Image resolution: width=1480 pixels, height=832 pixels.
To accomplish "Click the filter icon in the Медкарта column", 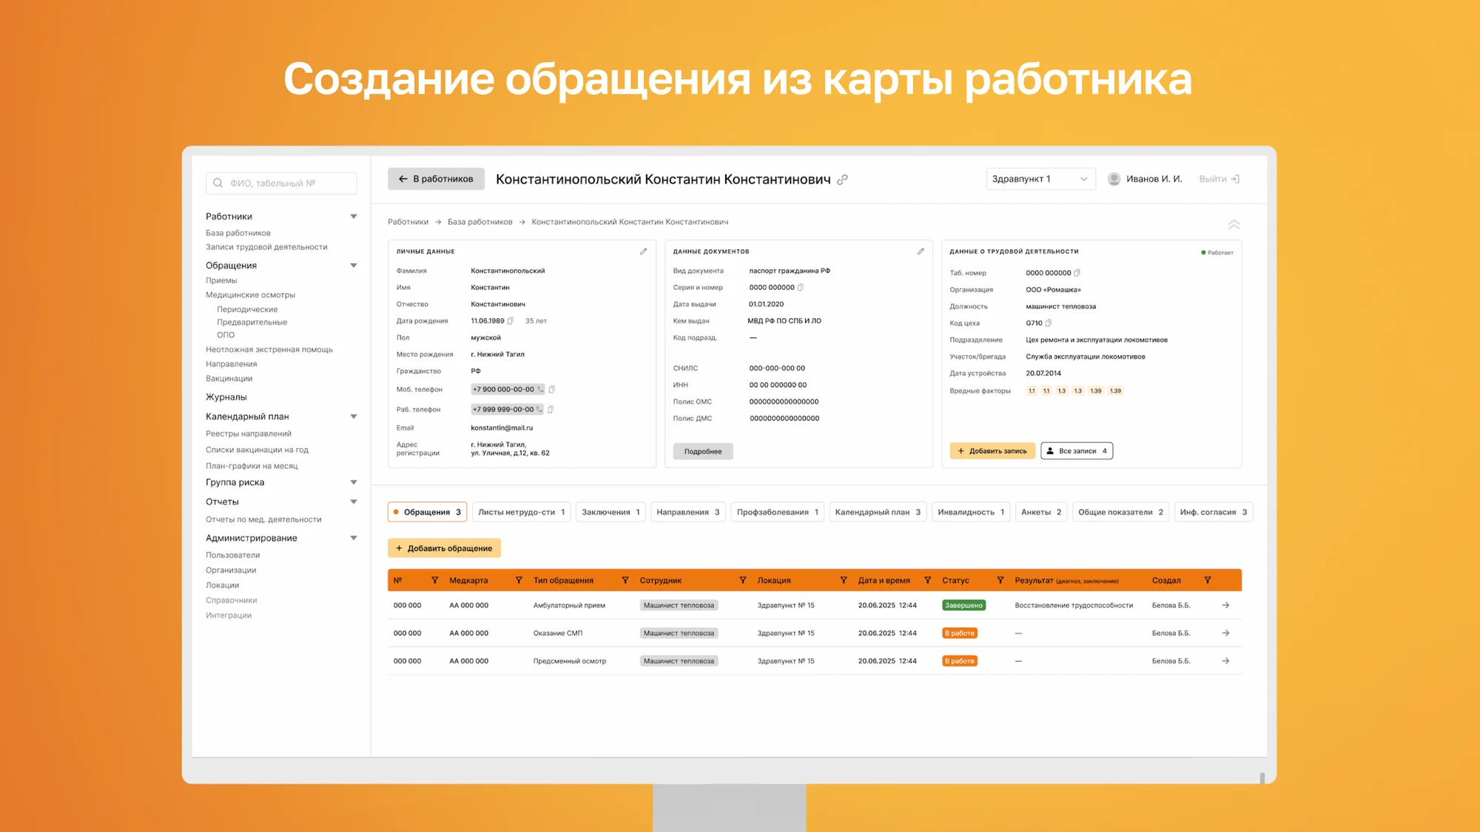I will pyautogui.click(x=519, y=580).
